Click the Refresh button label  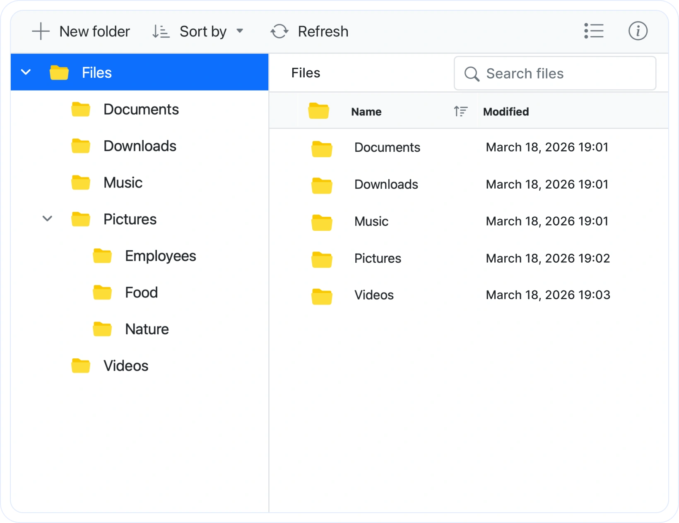tap(323, 31)
